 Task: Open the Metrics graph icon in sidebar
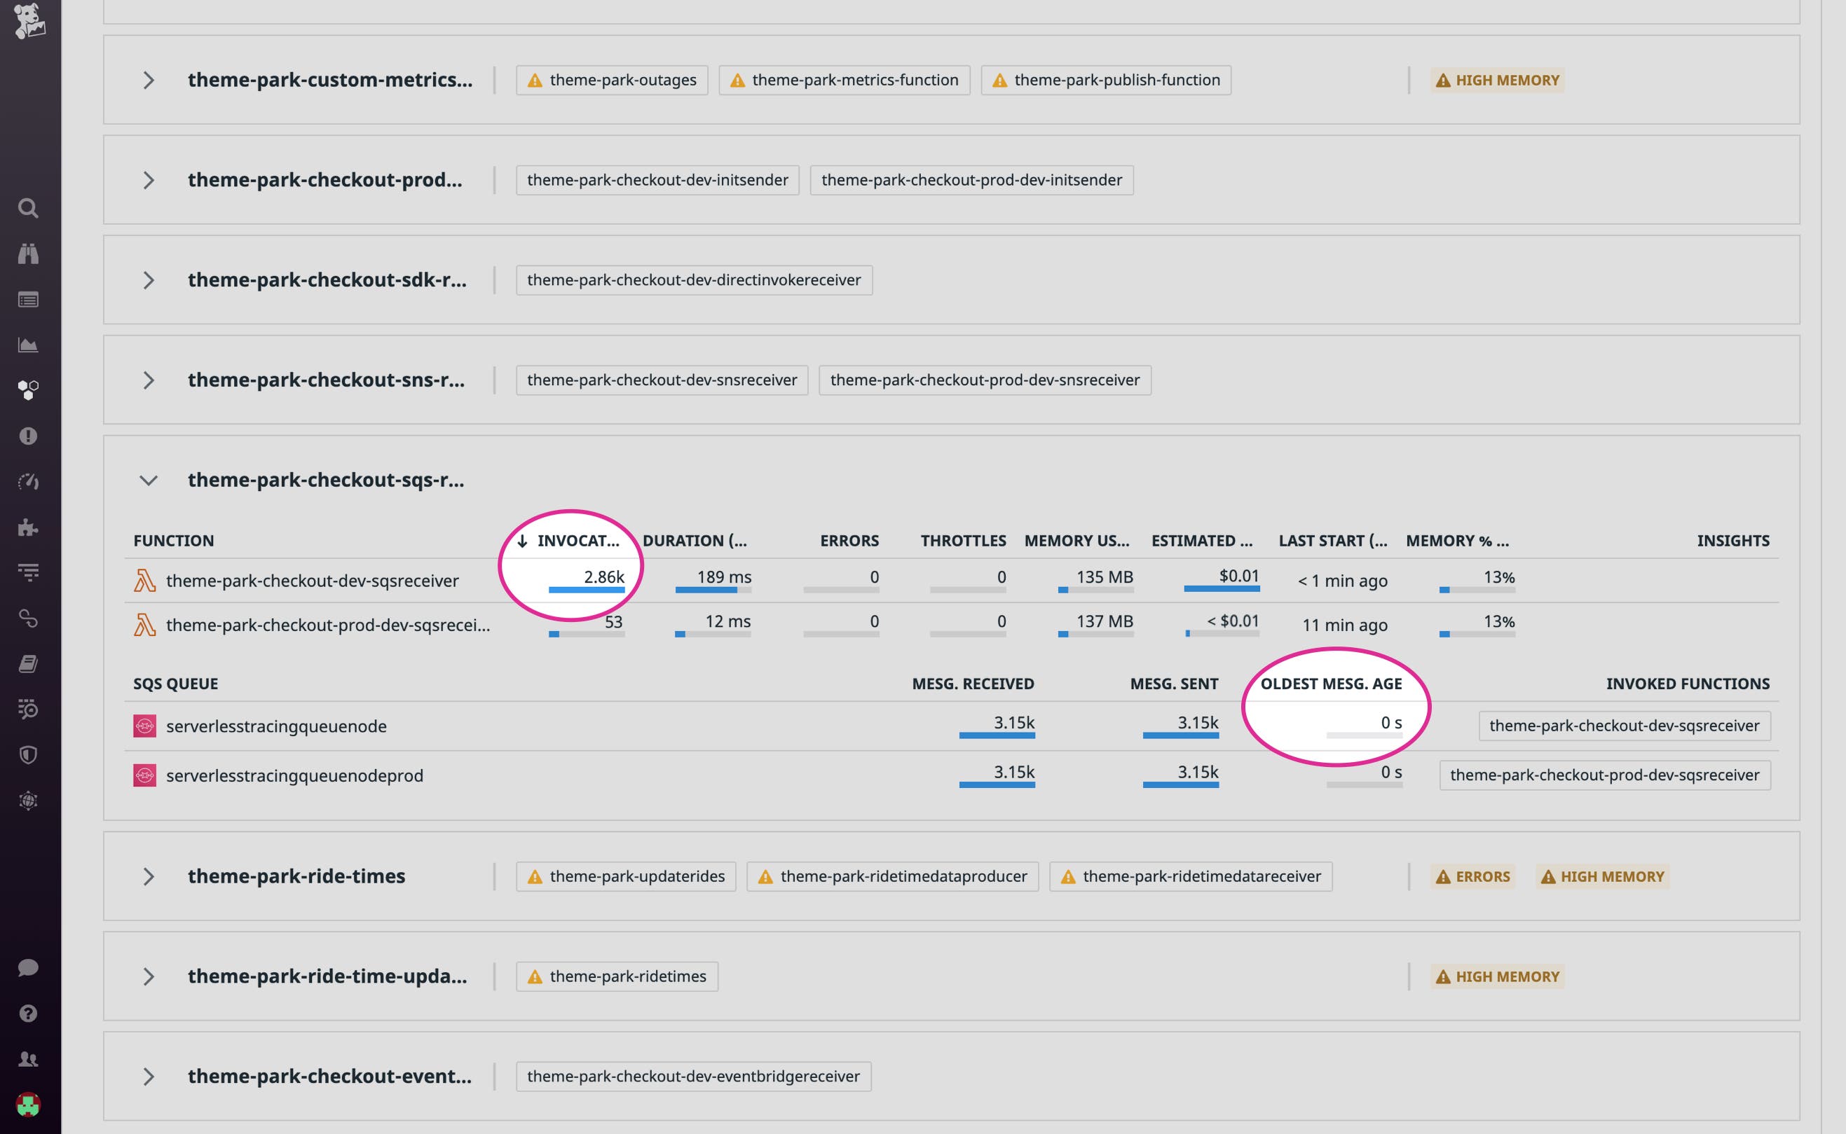(x=29, y=344)
